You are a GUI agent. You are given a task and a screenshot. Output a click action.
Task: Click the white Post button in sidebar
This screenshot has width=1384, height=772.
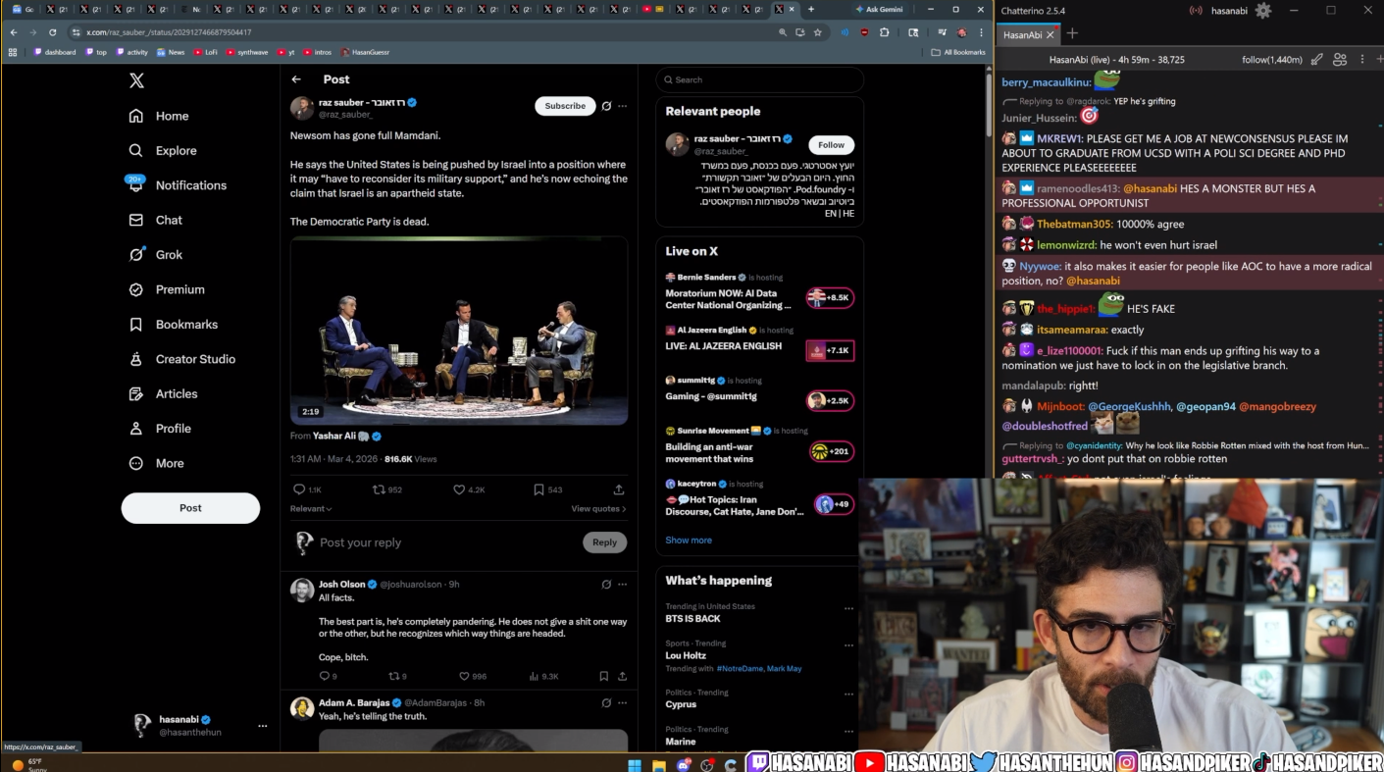190,508
